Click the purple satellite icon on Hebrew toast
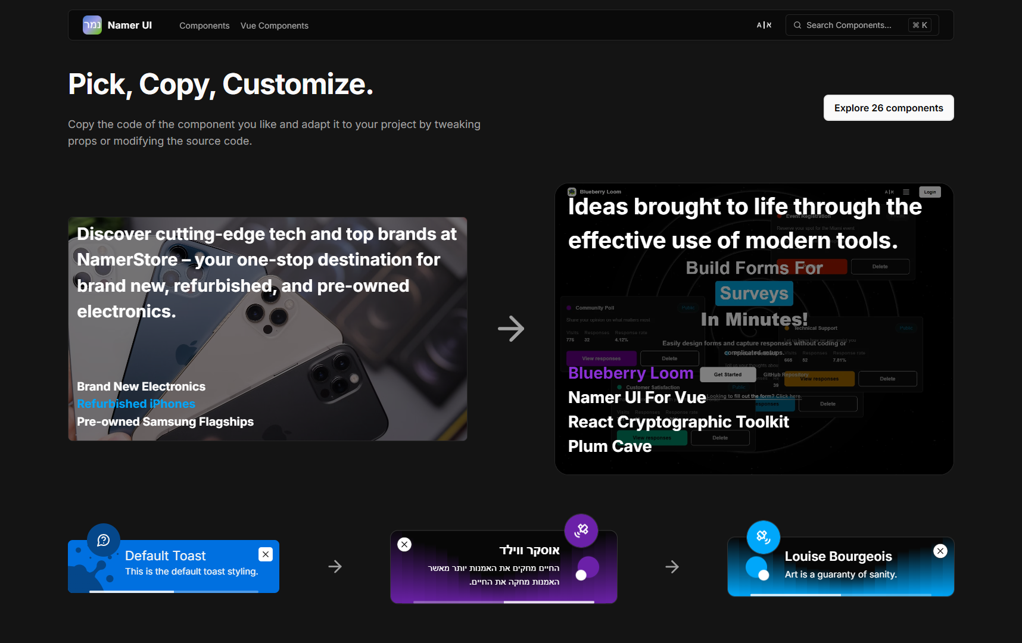The height and width of the screenshot is (643, 1022). [581, 530]
